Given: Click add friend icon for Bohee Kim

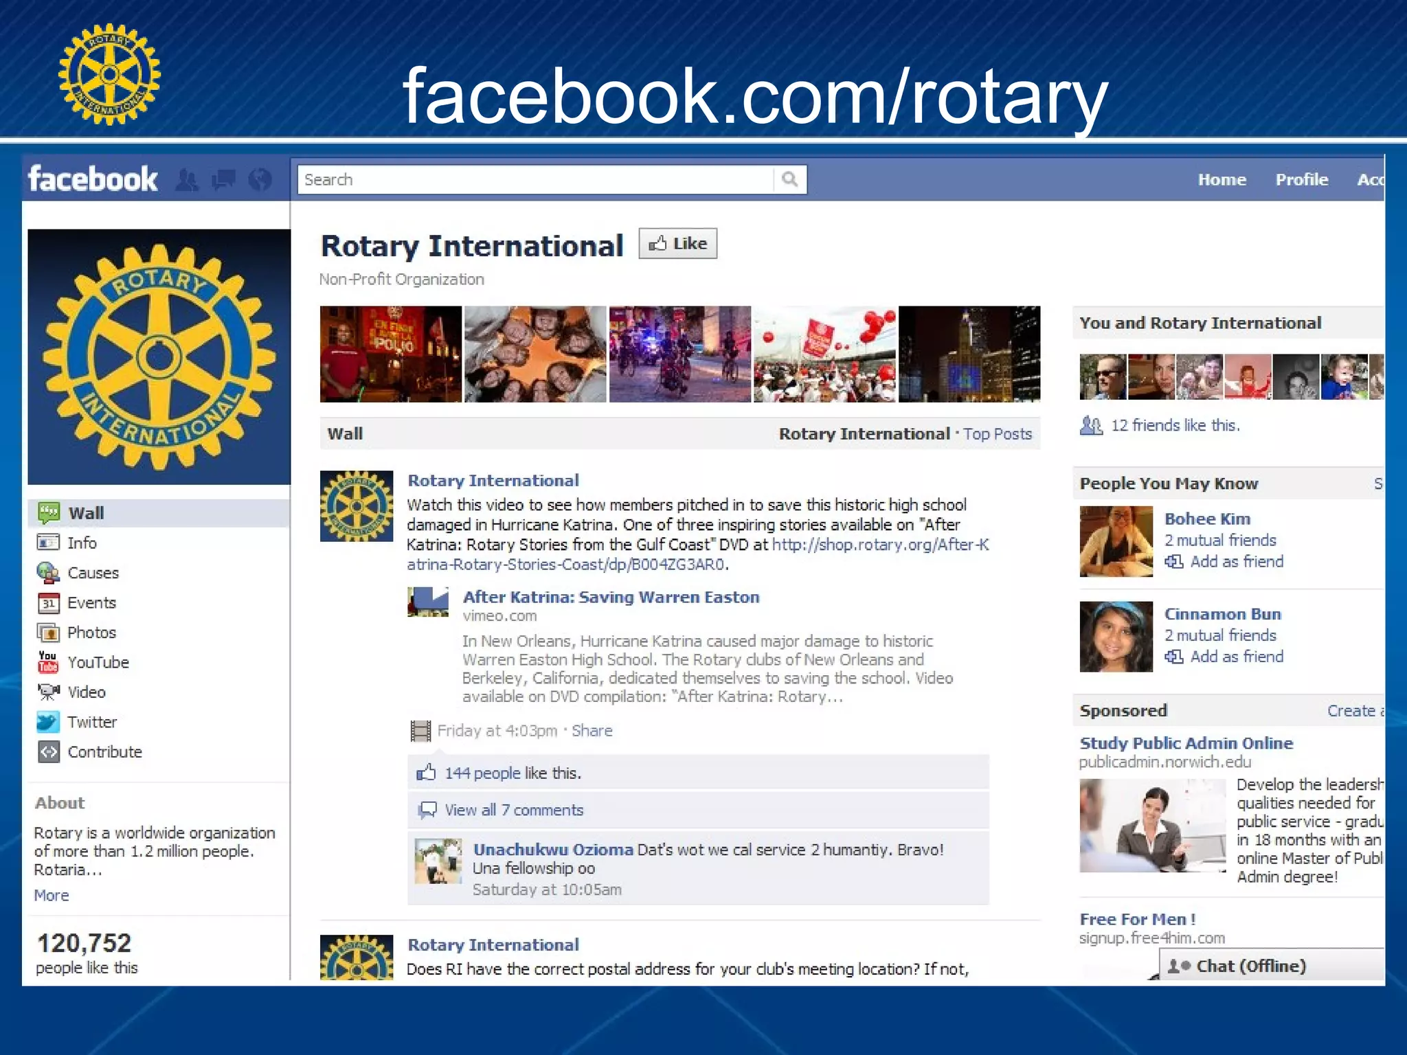Looking at the screenshot, I should [x=1174, y=562].
